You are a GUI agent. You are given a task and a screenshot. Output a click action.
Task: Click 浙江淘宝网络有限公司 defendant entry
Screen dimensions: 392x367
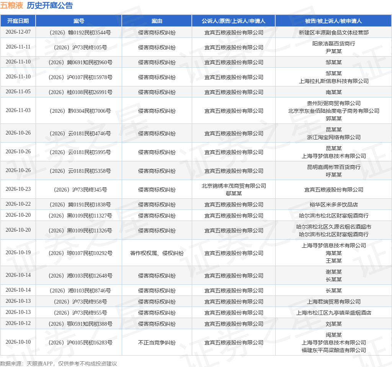[x=334, y=137]
